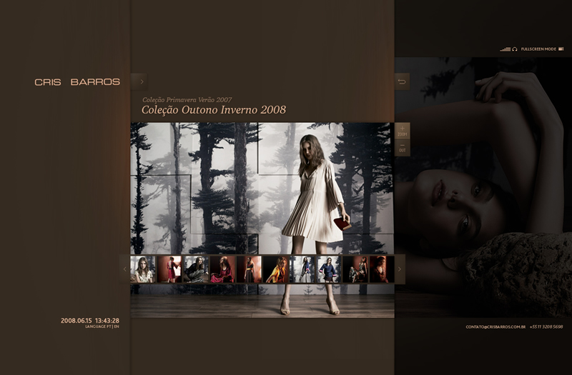Adjust the volume level bars
The width and height of the screenshot is (572, 375).
(x=505, y=49)
